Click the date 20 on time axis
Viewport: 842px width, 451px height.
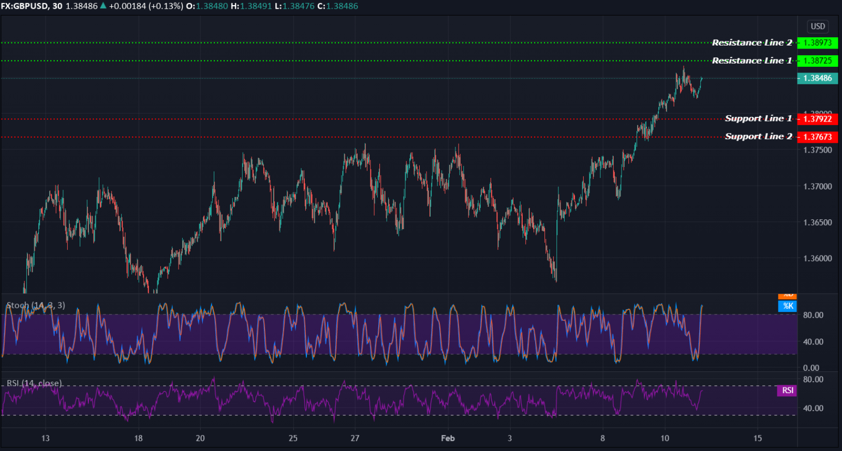pos(200,438)
